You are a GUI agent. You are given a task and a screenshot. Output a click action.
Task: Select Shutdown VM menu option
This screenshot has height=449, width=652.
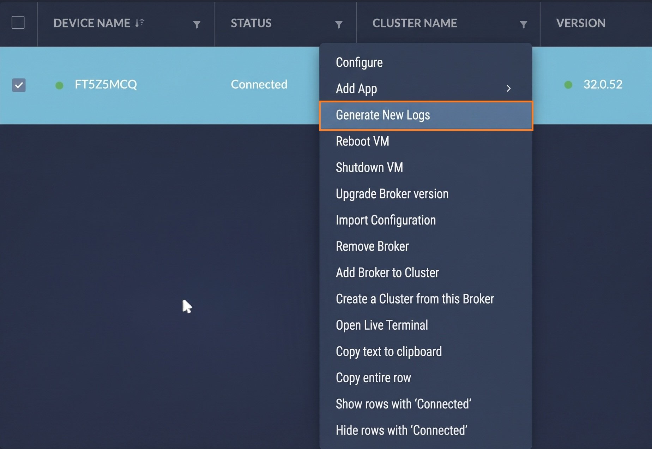pyautogui.click(x=426, y=167)
